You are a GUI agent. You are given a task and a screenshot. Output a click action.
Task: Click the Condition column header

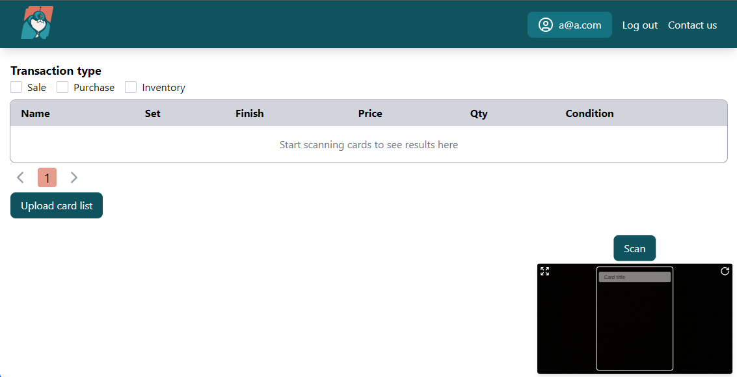tap(589, 113)
